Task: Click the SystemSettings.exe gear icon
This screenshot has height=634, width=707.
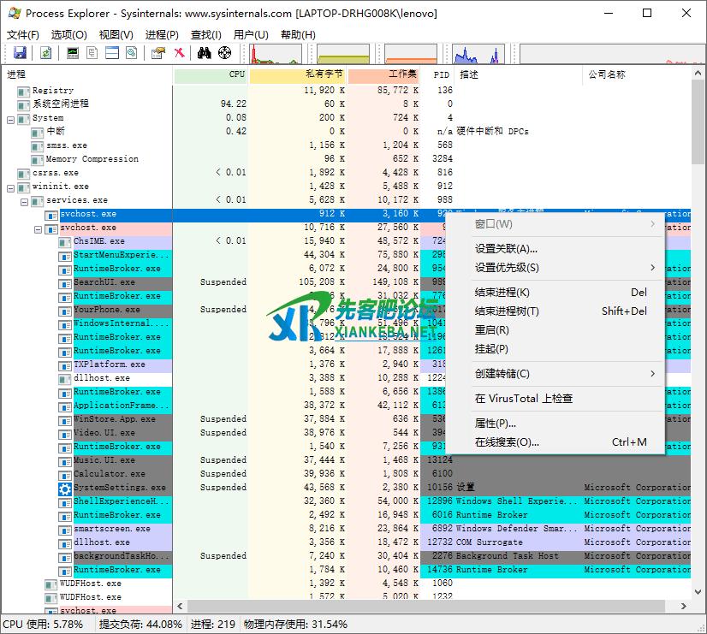Action: 65,489
